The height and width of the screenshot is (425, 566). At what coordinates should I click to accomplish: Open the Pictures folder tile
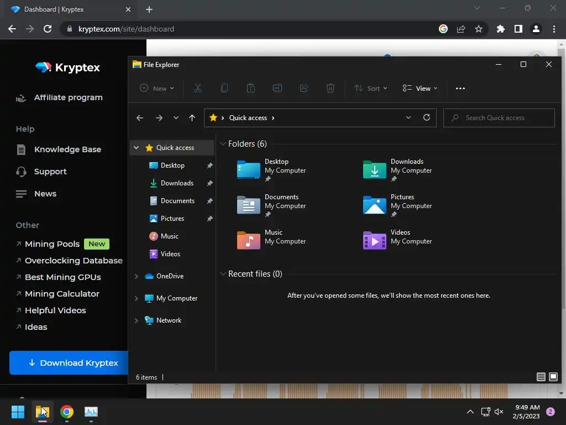[x=397, y=205]
